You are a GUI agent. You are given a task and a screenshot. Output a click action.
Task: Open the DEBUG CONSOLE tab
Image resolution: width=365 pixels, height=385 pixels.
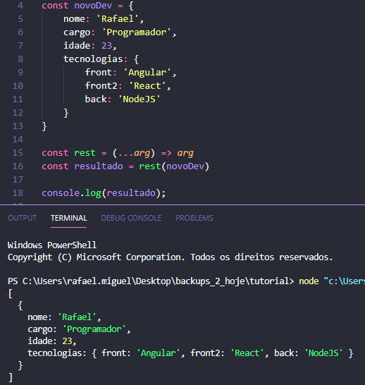(x=131, y=218)
